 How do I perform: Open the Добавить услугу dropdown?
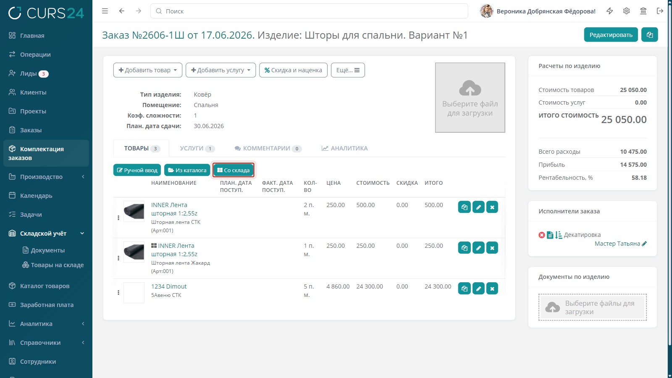(x=221, y=70)
